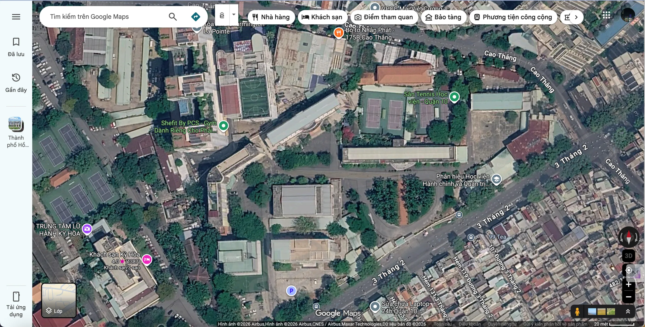Click the my-location target button
The image size is (645, 327).
(x=629, y=270)
